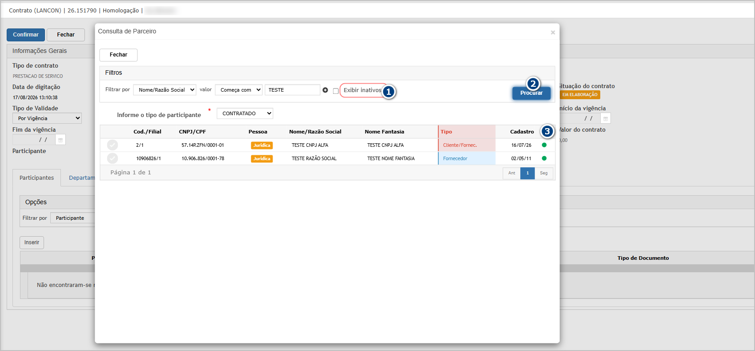
Task: Go to page 1 in pagination
Action: pyautogui.click(x=528, y=173)
